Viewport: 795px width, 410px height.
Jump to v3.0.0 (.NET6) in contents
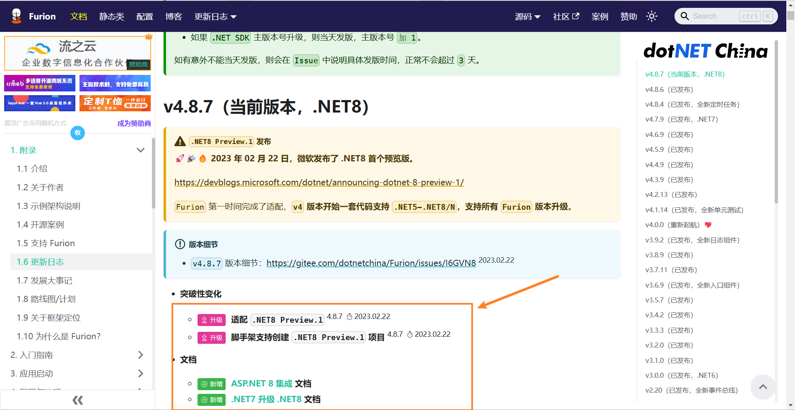pyautogui.click(x=682, y=375)
